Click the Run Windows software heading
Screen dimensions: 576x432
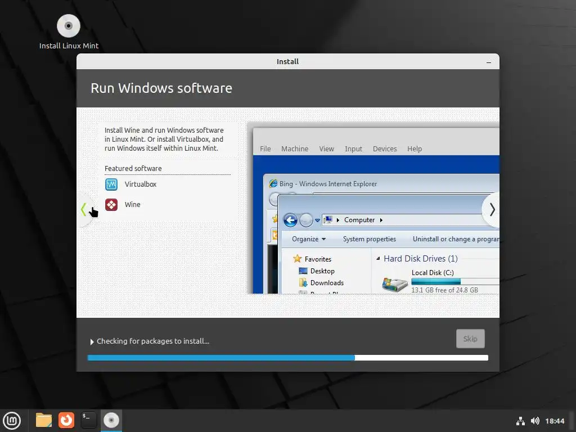161,88
